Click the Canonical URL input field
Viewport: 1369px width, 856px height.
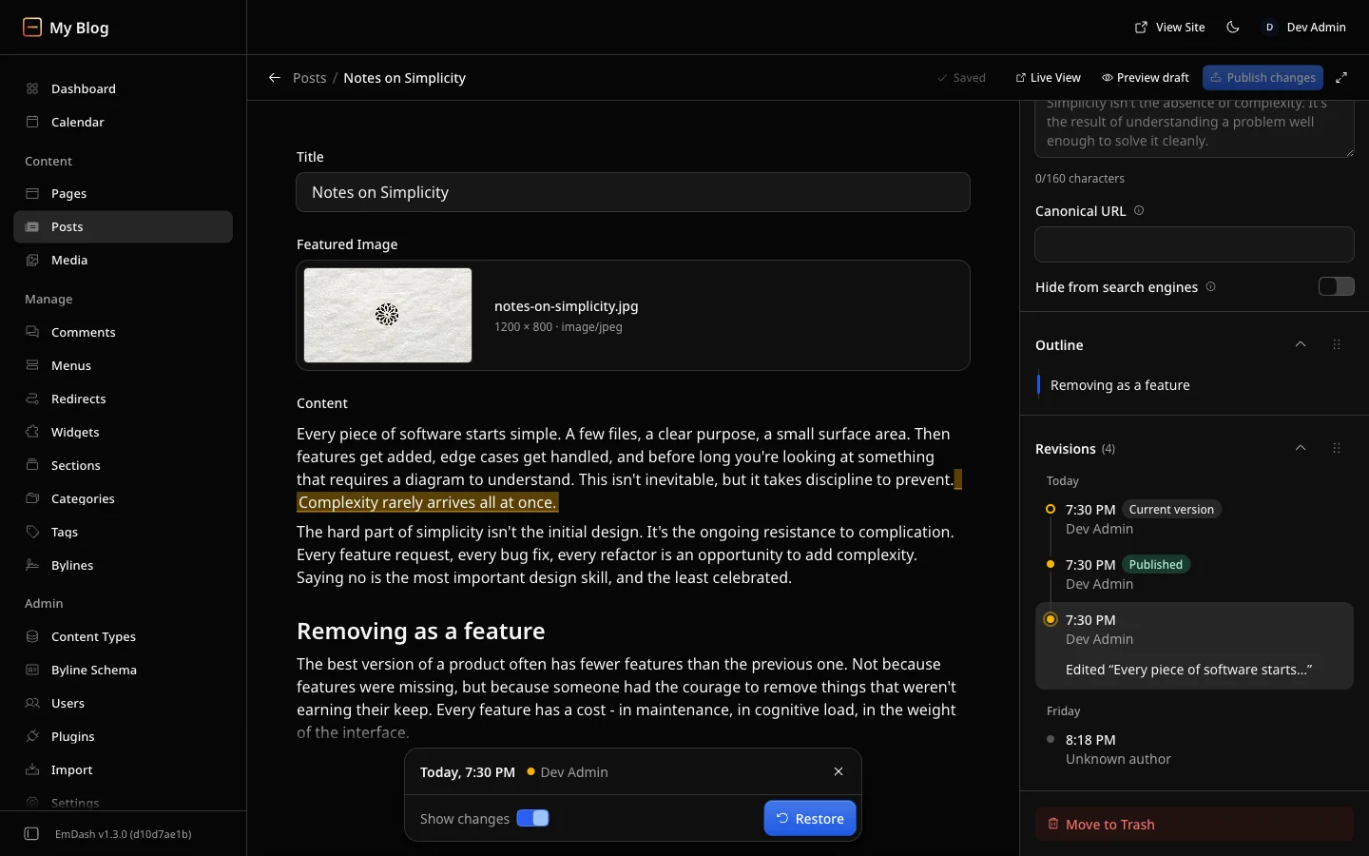[x=1194, y=244]
